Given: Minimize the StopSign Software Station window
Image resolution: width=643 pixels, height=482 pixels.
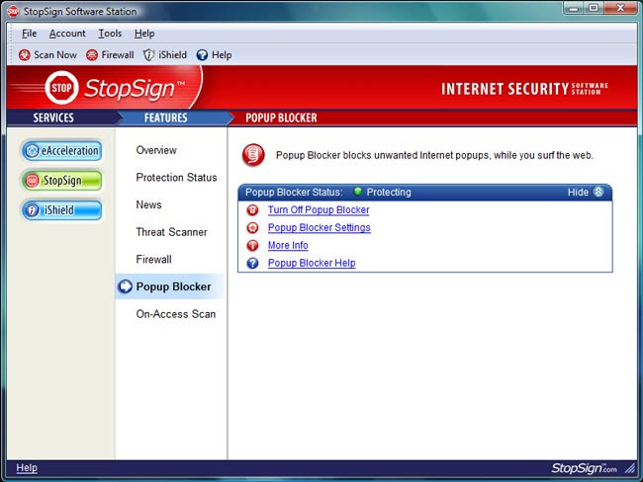Looking at the screenshot, I should 574,8.
